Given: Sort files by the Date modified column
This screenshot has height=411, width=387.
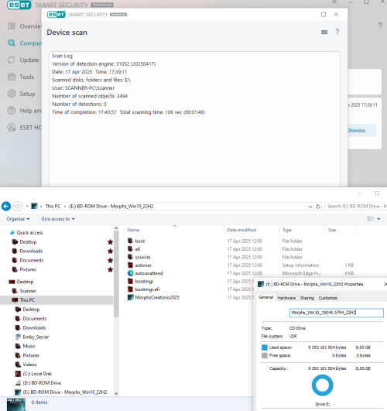Looking at the screenshot, I should (241, 230).
